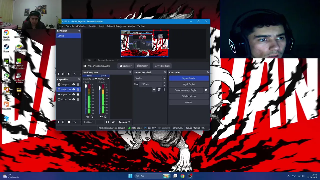
Task: Toggle mixer layout icon in audio toolbar
Action: tap(107, 122)
